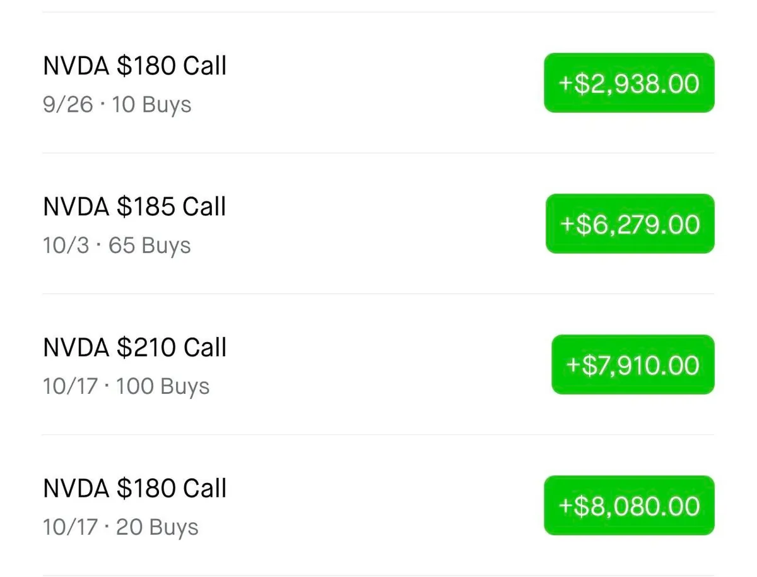Select the 9/26 · 10 Buys detail text
The height and width of the screenshot is (577, 757).
click(x=117, y=105)
